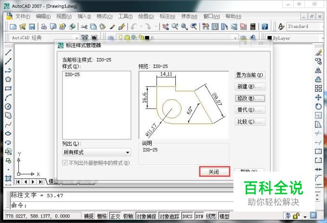This screenshot has height=223, width=327.
Task: Toggle DUCS in the status bar
Action: (187, 216)
